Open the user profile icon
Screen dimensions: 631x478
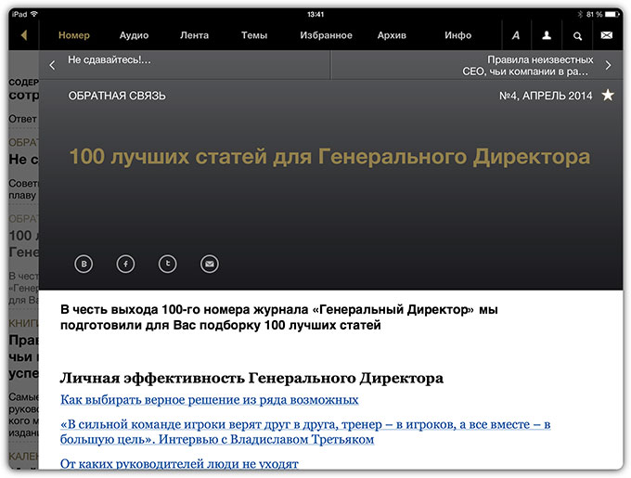tap(547, 35)
